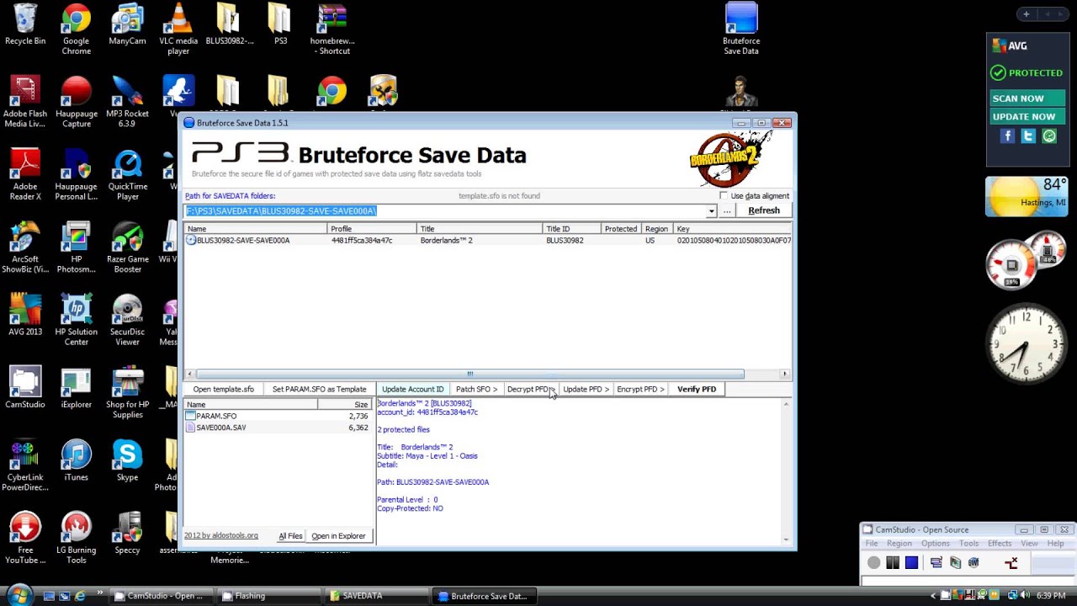Open CamStudio Options menu
The height and width of the screenshot is (606, 1077).
coord(935,544)
